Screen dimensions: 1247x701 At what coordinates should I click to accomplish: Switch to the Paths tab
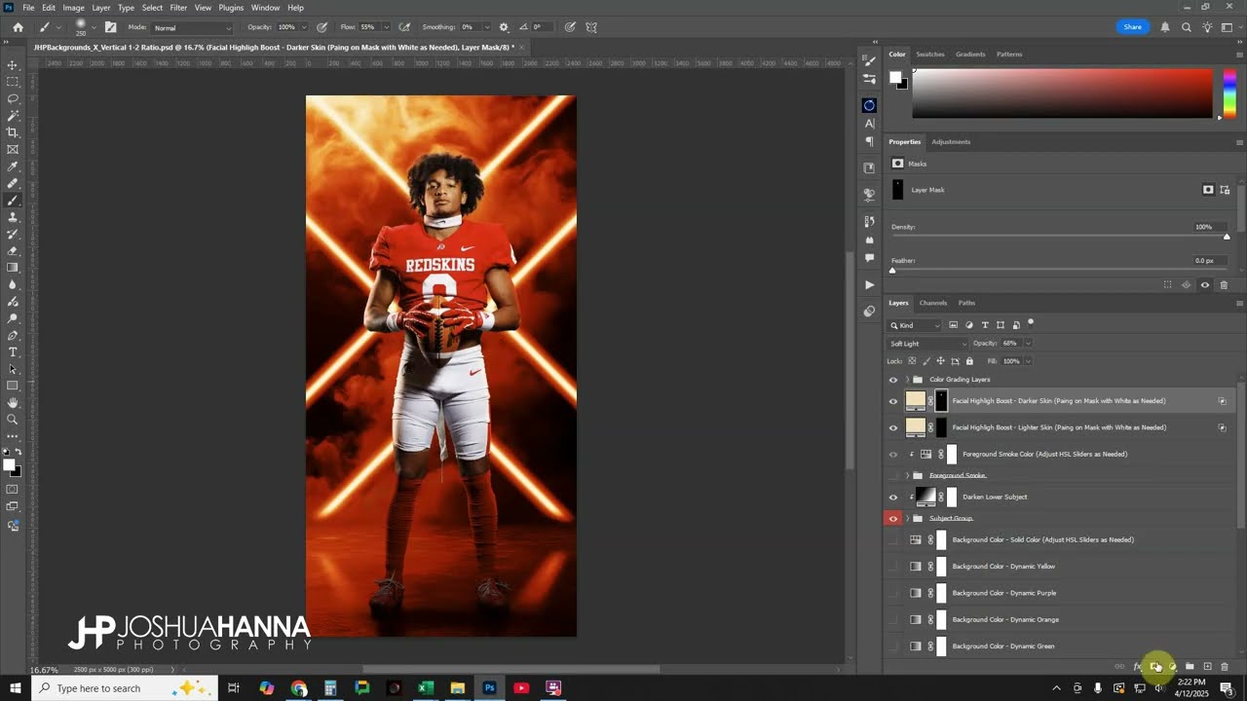point(966,303)
